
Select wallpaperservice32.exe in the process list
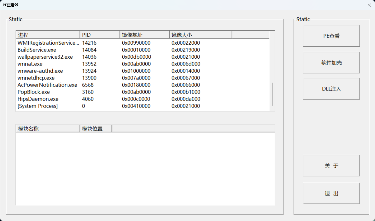[x=45, y=57]
